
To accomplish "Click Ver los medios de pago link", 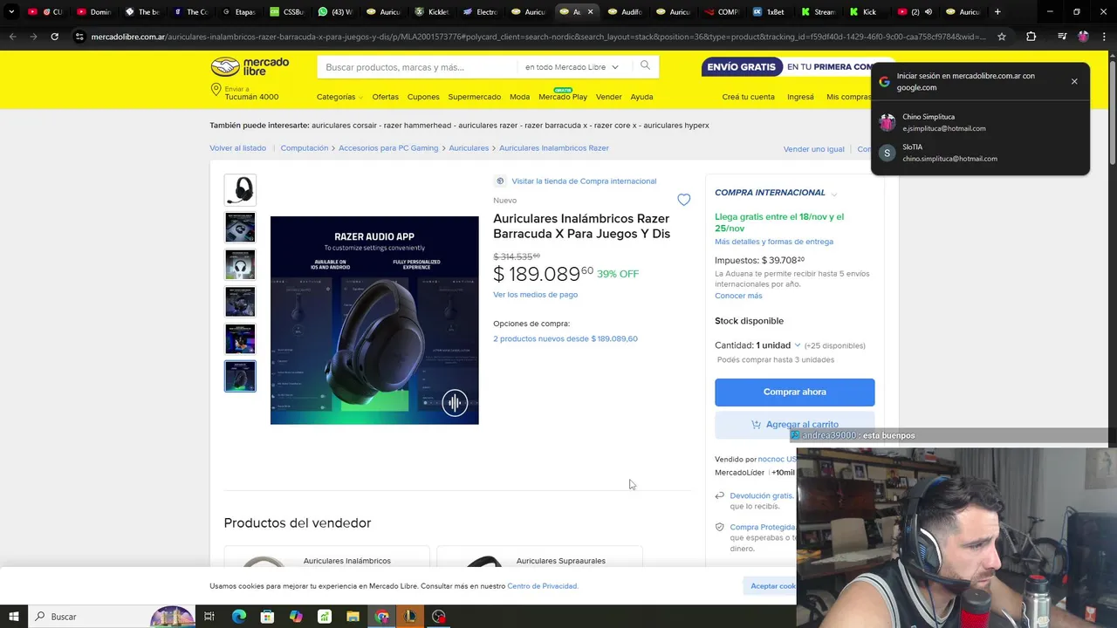I will [x=535, y=295].
